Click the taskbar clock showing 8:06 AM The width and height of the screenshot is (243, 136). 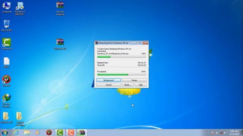(x=234, y=133)
